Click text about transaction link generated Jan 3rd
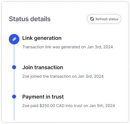 point(67,47)
